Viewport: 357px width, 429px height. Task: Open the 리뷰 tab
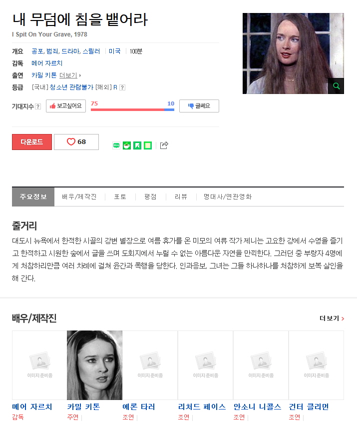click(x=181, y=196)
